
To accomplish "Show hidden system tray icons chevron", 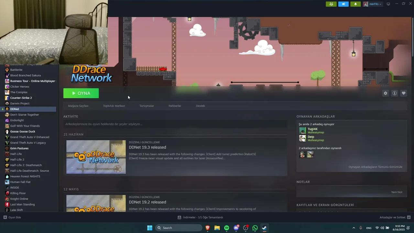I will (x=354, y=228).
